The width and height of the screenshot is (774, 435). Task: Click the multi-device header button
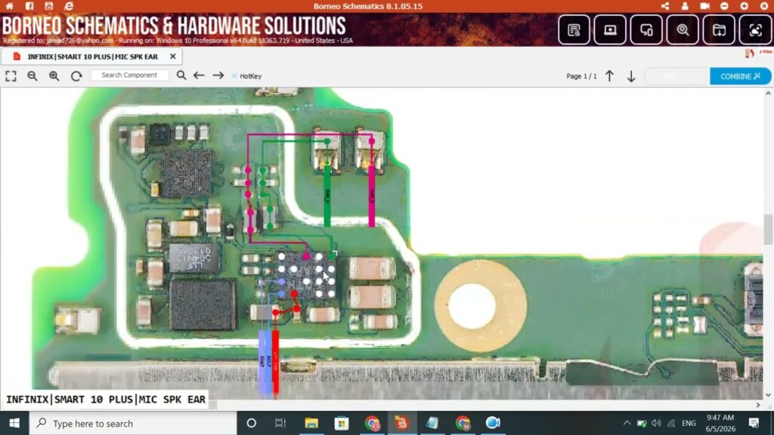click(x=647, y=30)
